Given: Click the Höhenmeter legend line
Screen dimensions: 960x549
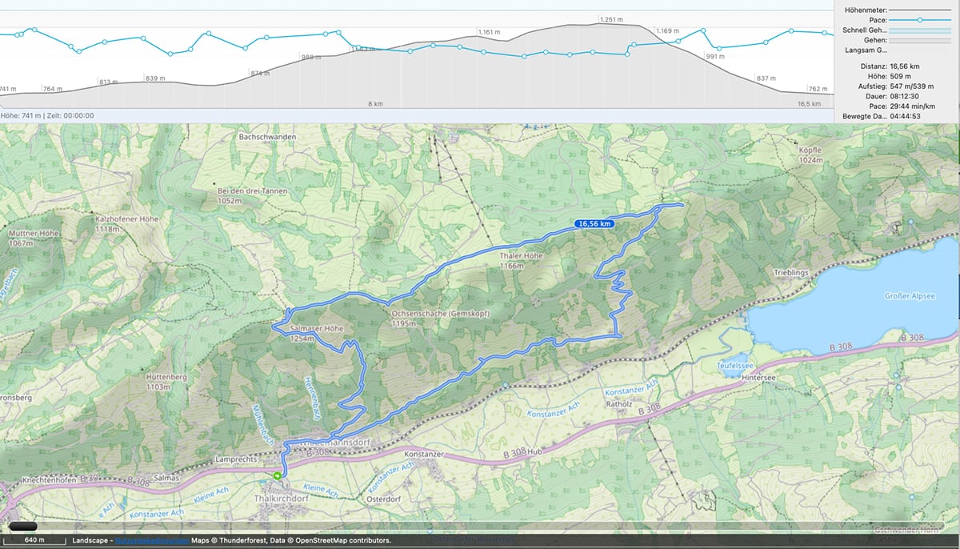Looking at the screenshot, I should click(918, 10).
